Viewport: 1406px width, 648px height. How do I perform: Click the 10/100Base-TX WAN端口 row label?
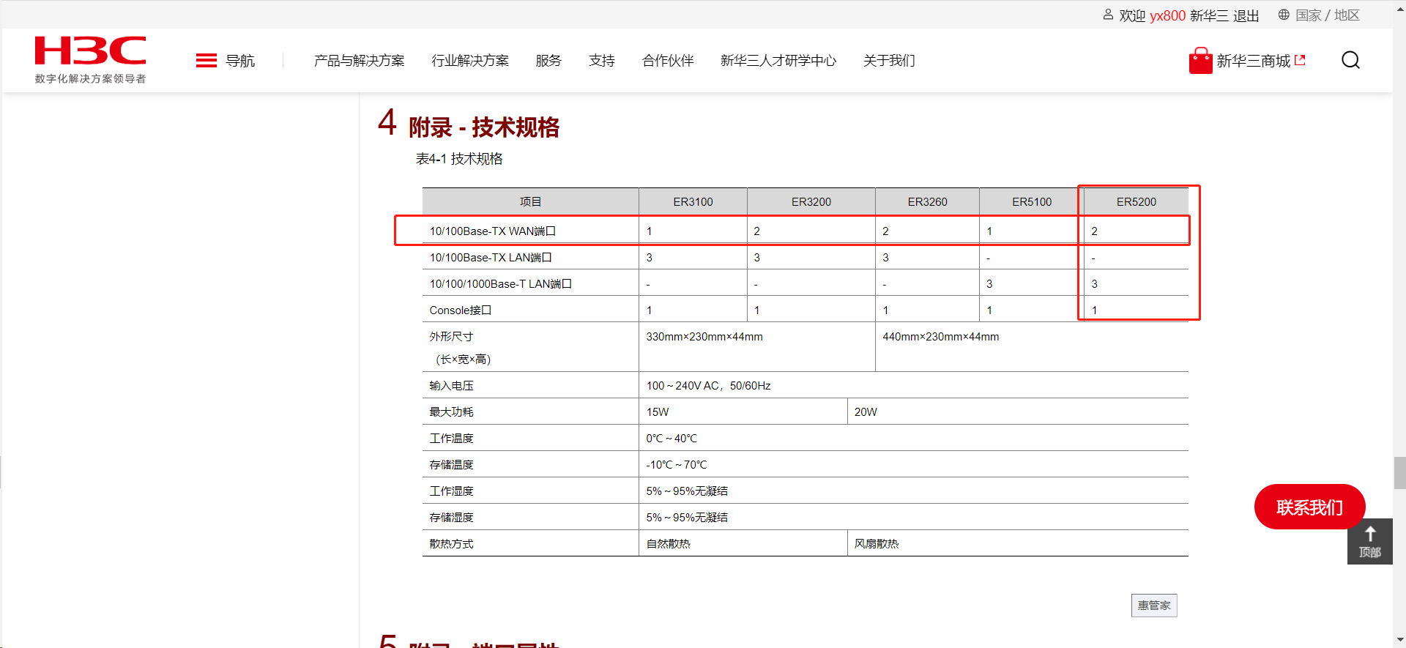tap(493, 231)
